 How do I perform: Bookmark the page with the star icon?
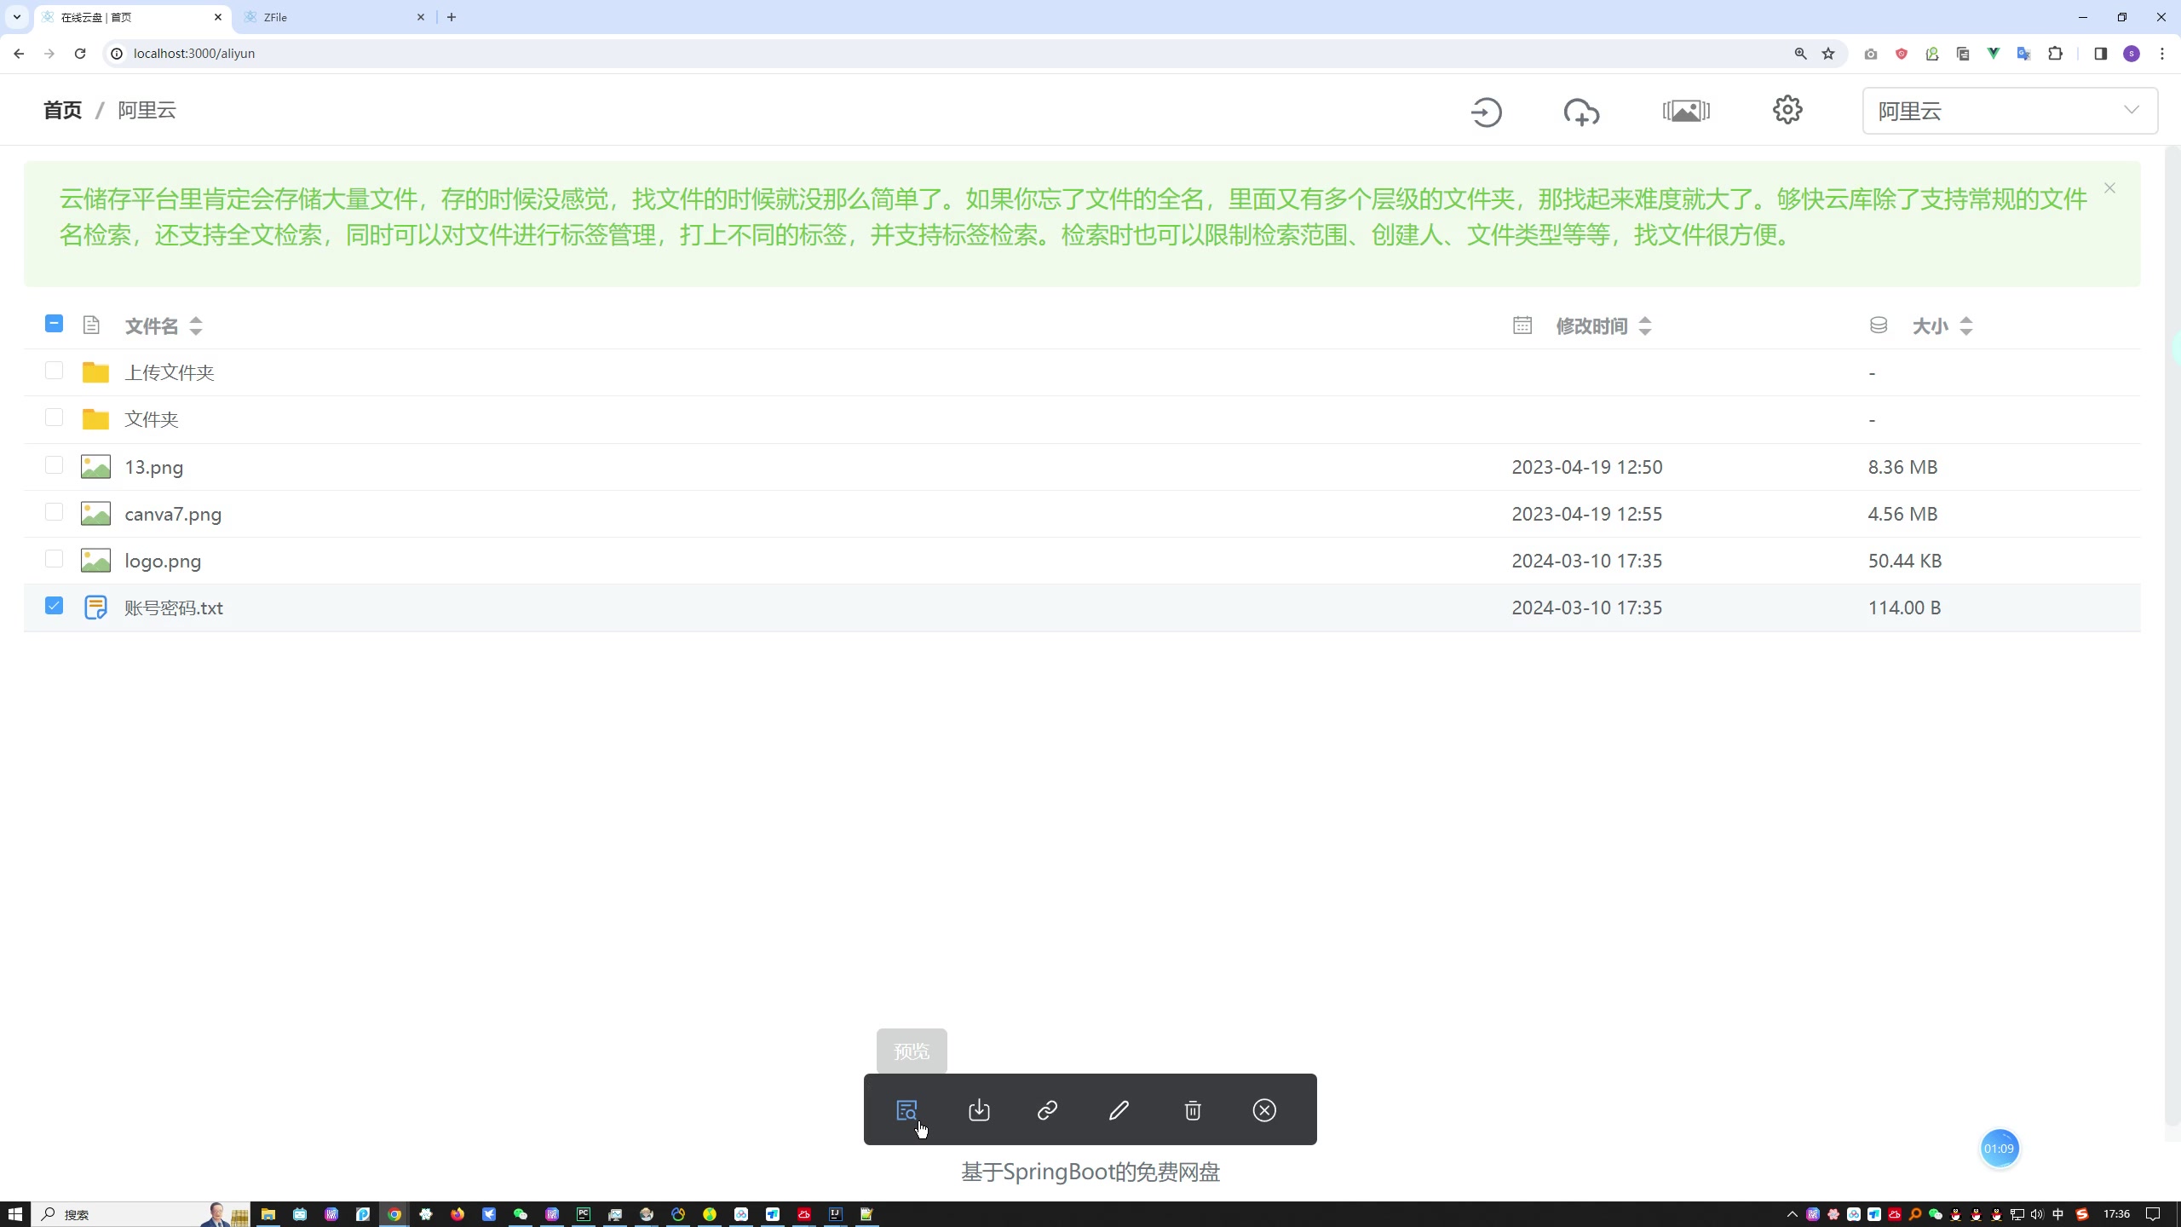click(1828, 54)
